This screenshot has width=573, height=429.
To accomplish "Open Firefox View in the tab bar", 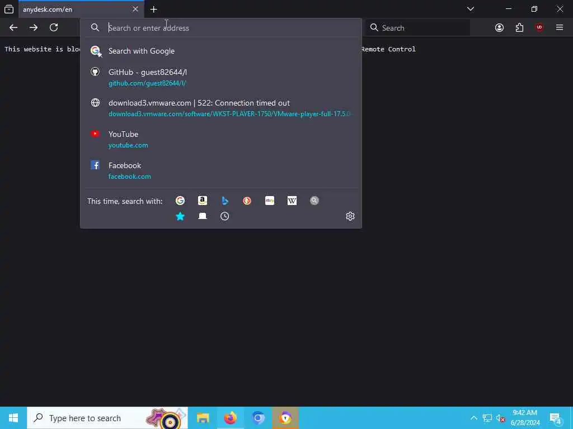I will point(9,9).
